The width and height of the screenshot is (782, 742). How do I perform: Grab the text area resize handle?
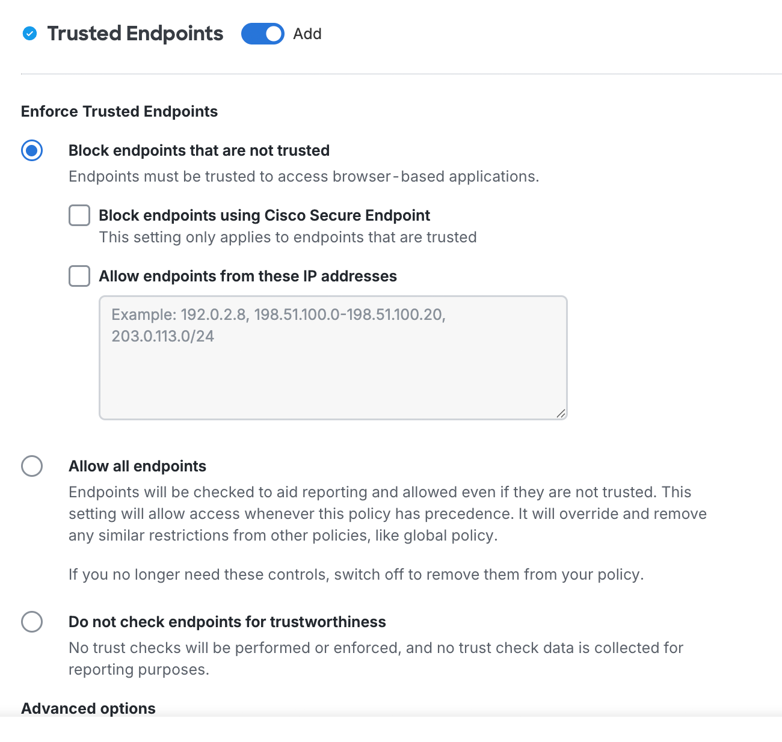[561, 413]
